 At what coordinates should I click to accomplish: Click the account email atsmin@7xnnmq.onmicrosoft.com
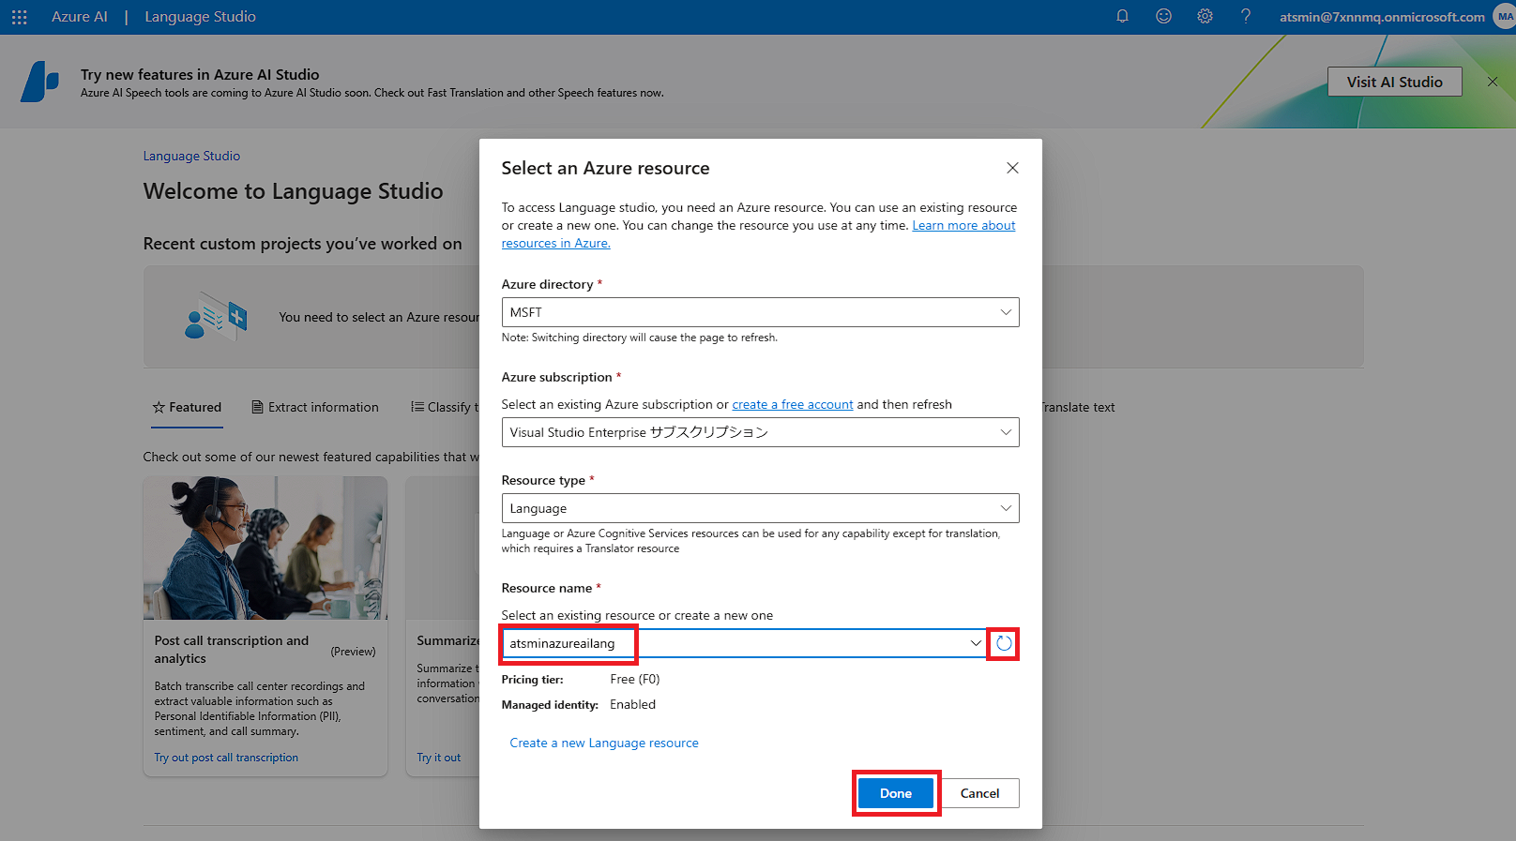pyautogui.click(x=1382, y=17)
